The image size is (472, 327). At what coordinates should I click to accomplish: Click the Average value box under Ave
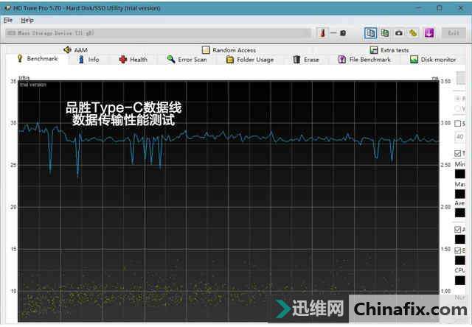[459, 213]
